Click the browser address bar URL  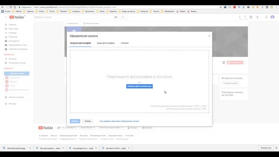coord(75,7)
